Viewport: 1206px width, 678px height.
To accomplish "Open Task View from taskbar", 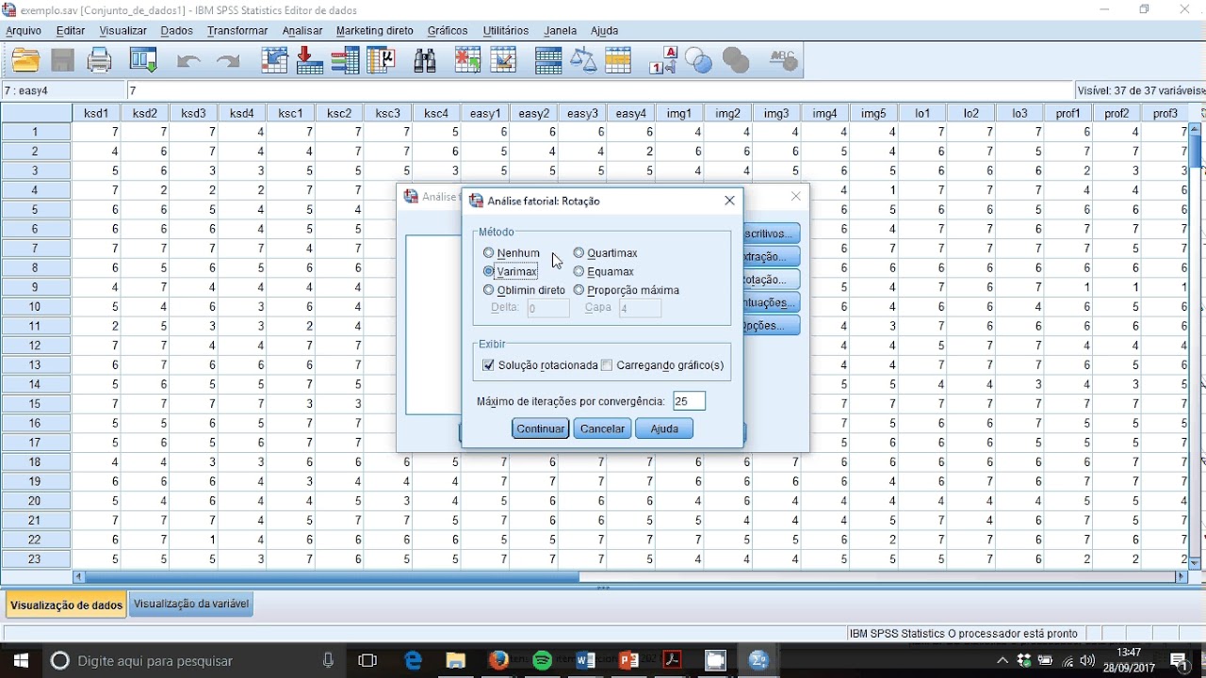I will [x=368, y=660].
